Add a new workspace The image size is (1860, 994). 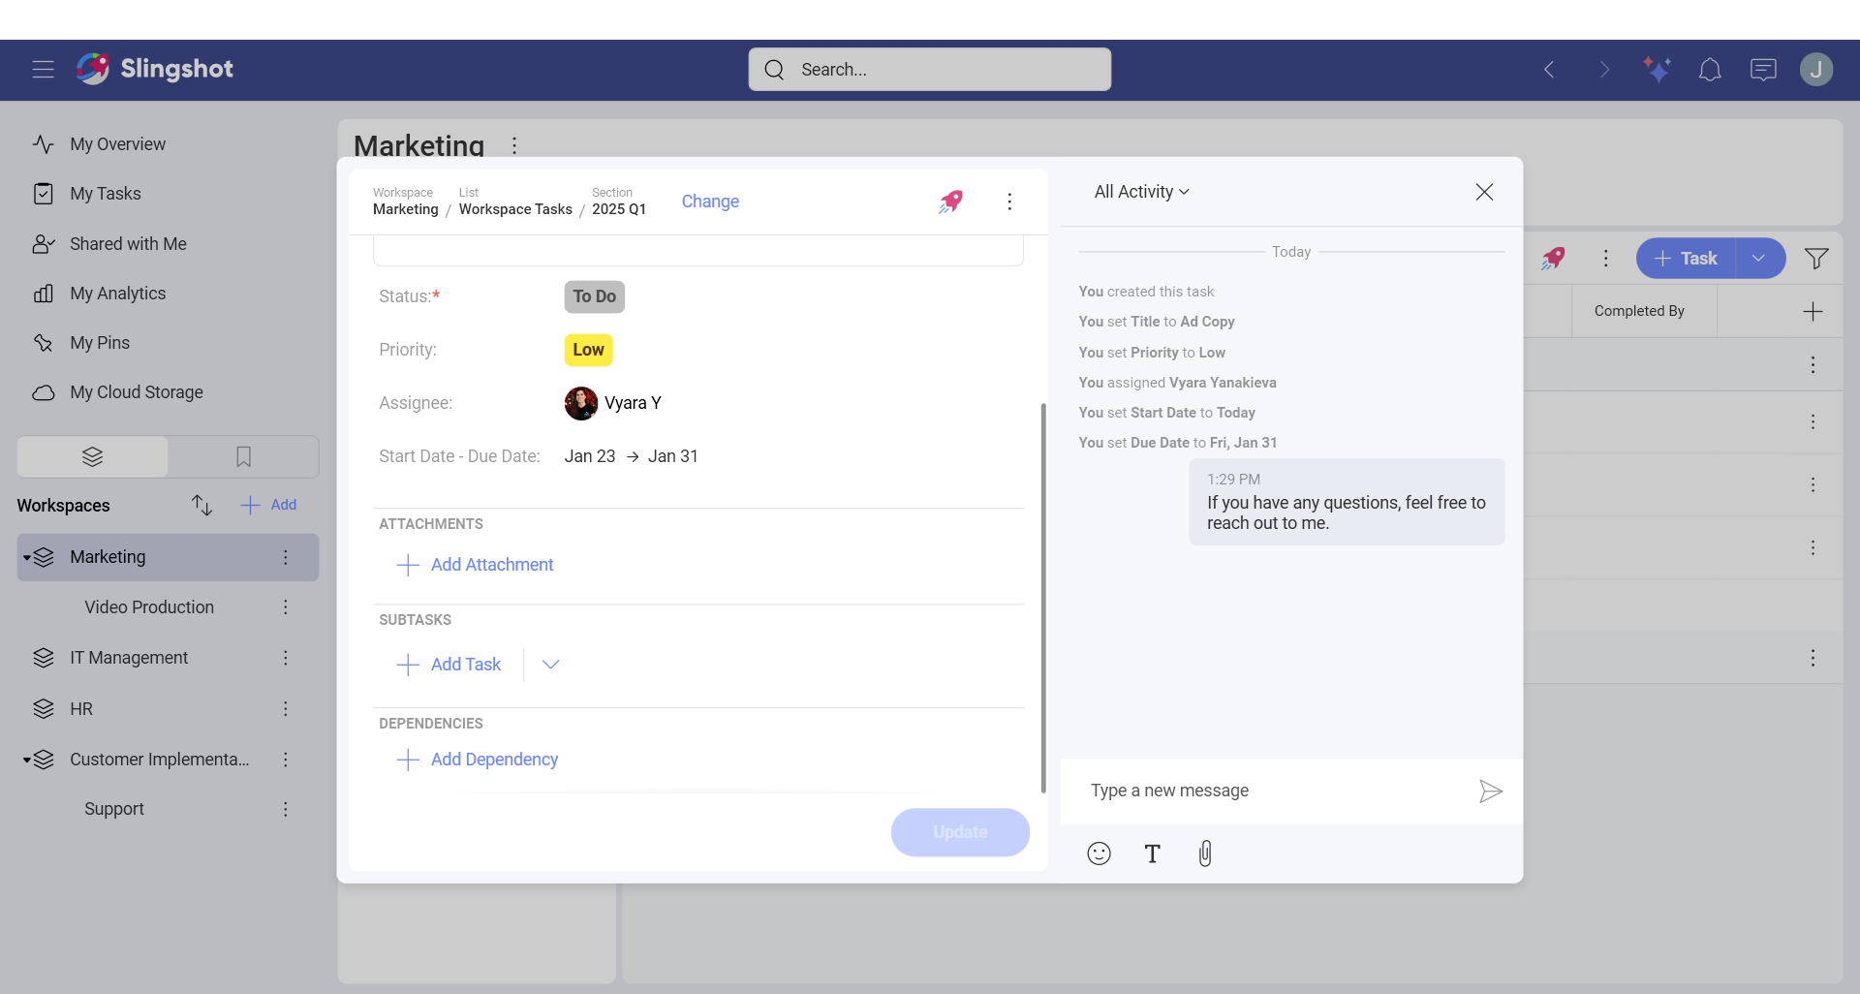click(x=269, y=505)
